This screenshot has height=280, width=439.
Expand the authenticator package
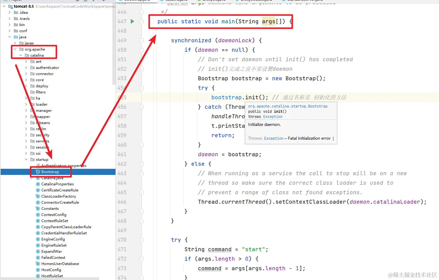click(x=26, y=68)
